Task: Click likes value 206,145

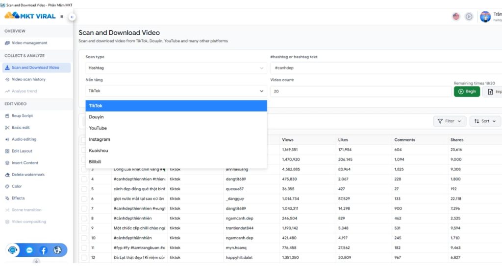Action: (x=345, y=159)
